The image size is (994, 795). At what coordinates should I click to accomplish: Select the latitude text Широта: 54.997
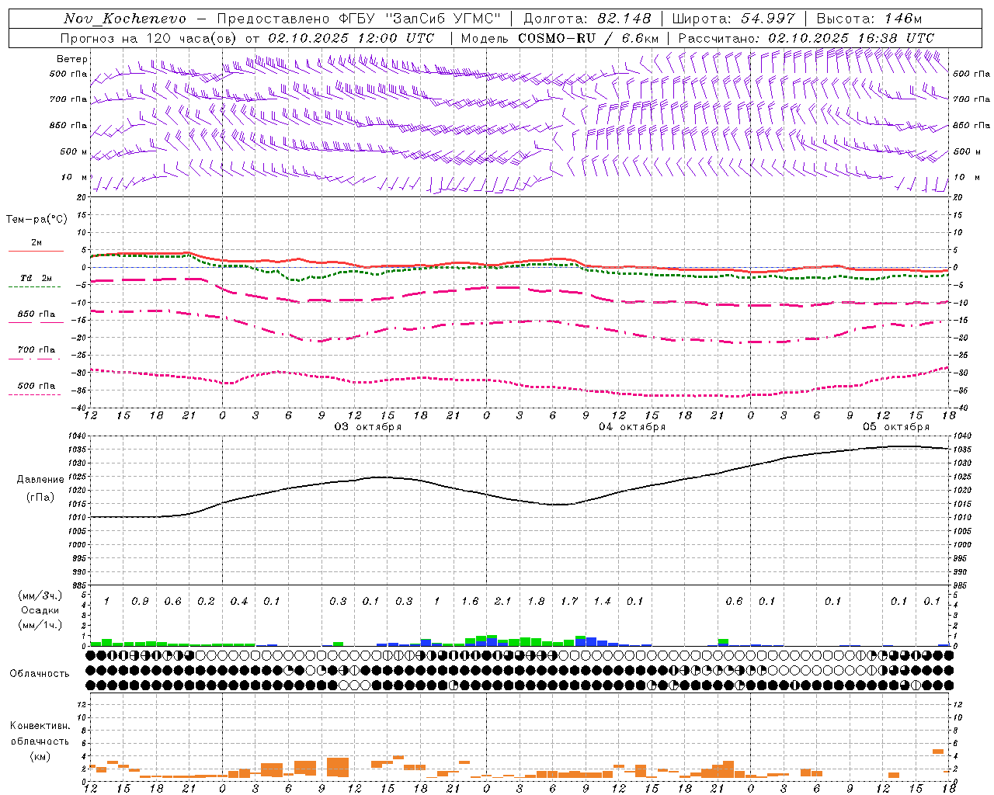tap(733, 19)
